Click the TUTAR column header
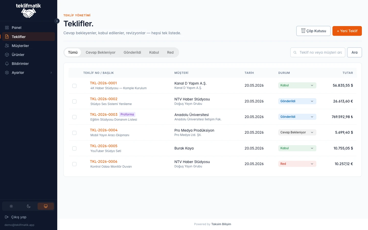The width and height of the screenshot is (368, 230). coord(348,73)
